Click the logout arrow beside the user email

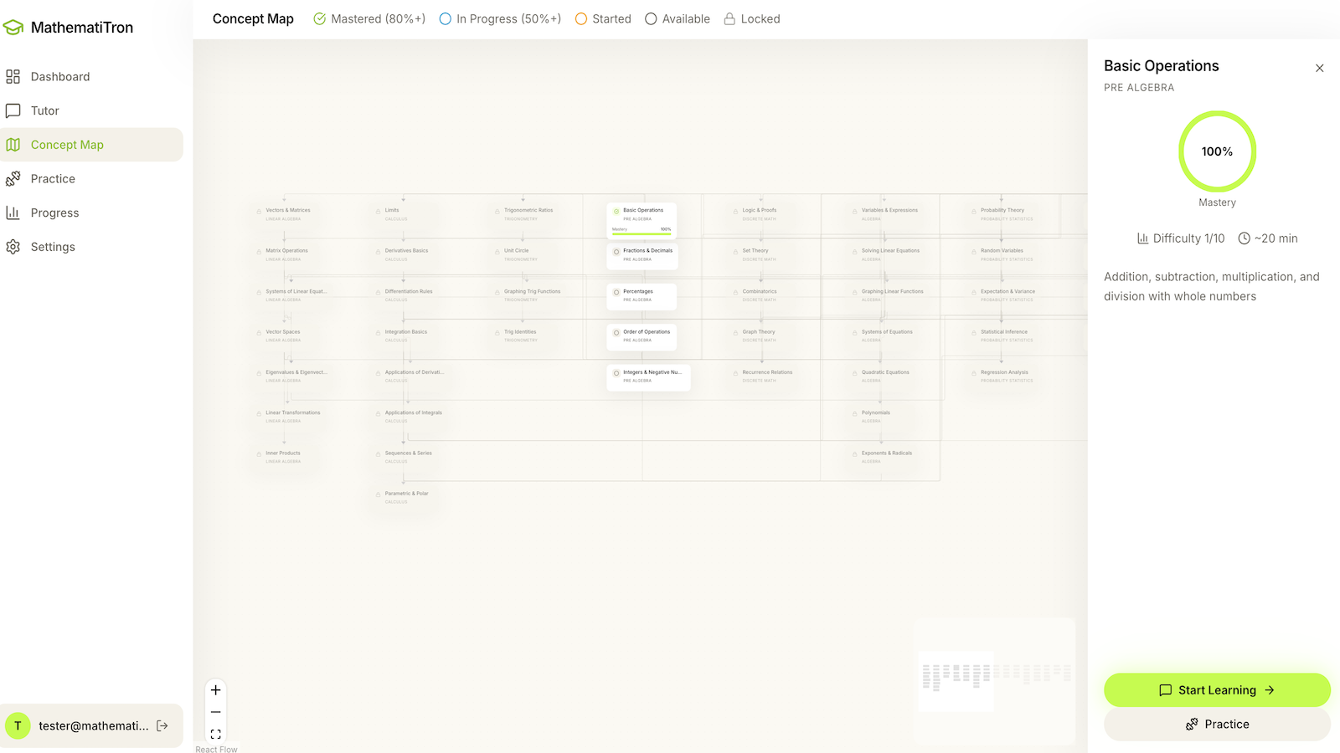[x=161, y=725]
